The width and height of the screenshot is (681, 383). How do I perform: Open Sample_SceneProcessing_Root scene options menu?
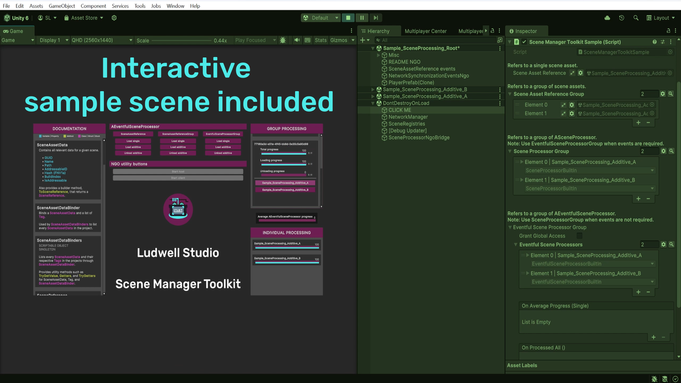pyautogui.click(x=500, y=49)
